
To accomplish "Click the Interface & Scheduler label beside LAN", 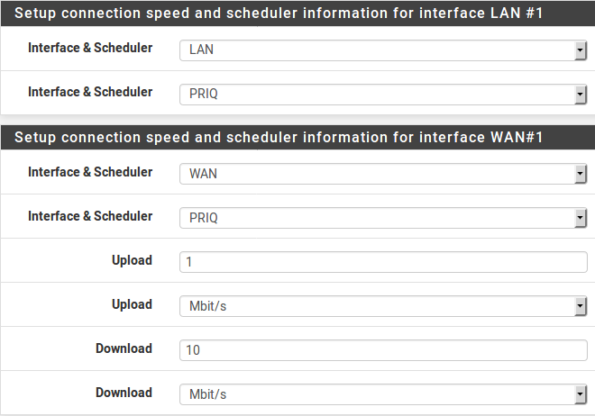I will (90, 48).
